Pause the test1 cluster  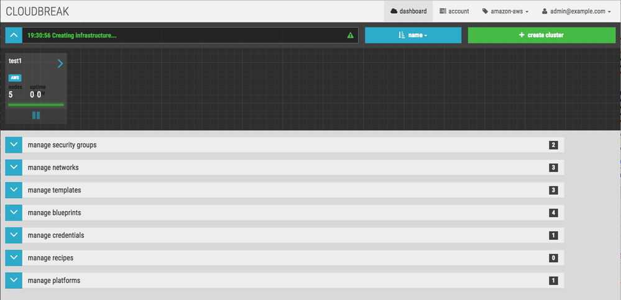click(36, 115)
